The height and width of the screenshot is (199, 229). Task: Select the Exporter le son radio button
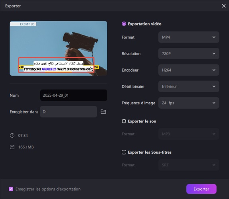[124, 121]
